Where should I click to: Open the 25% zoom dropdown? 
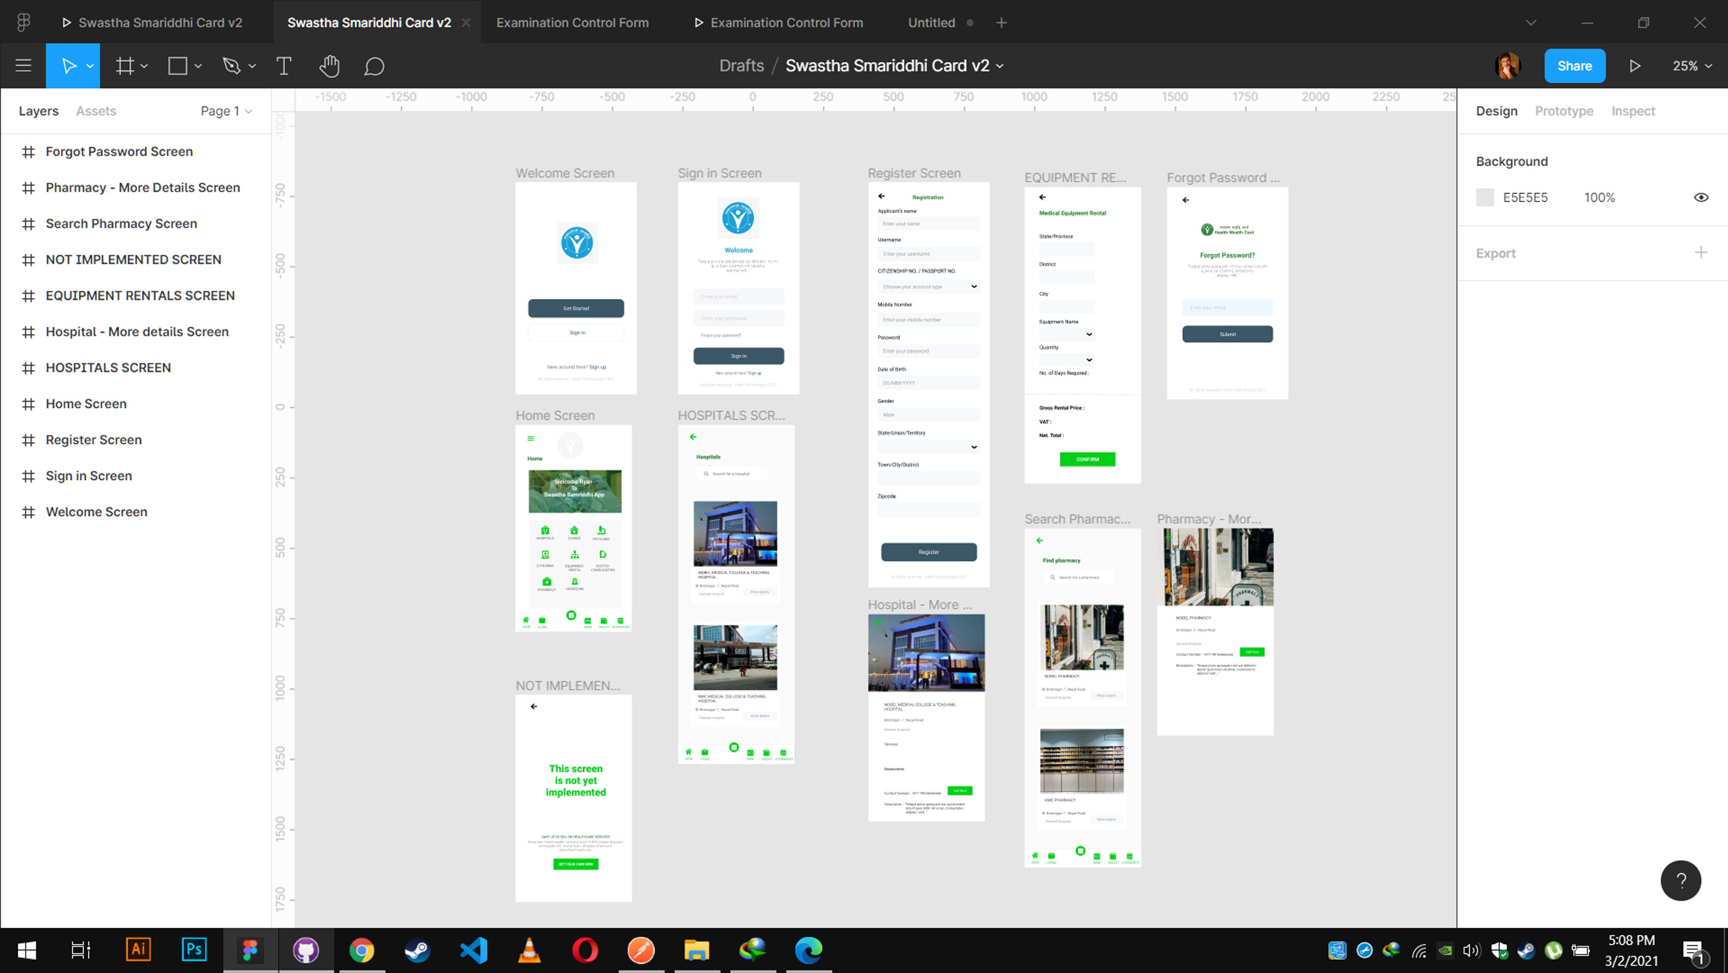1692,66
